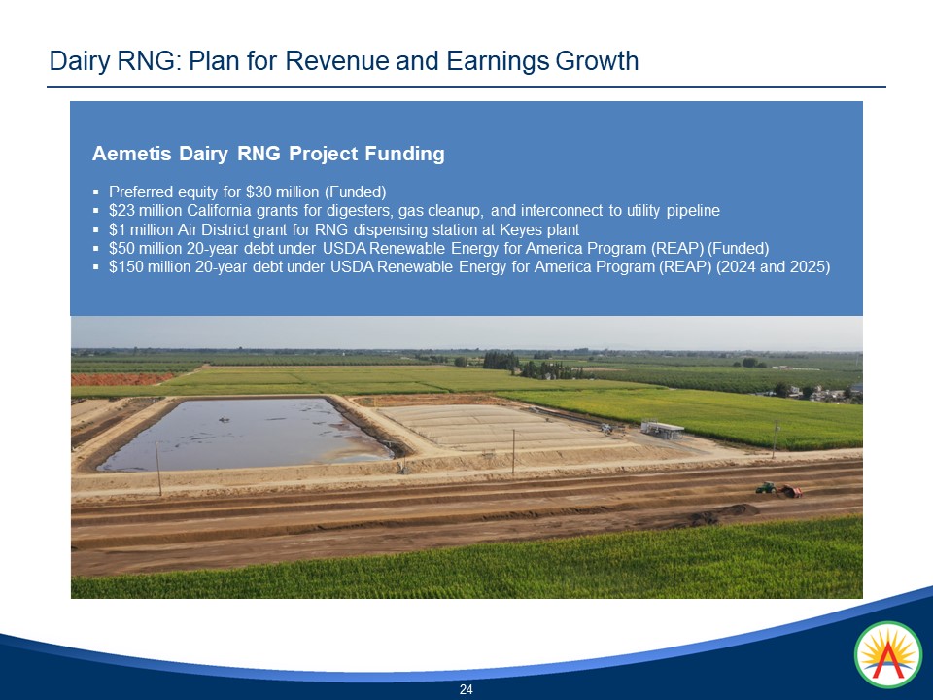Select the bullet about '$30 million (Funded)'

(250, 192)
